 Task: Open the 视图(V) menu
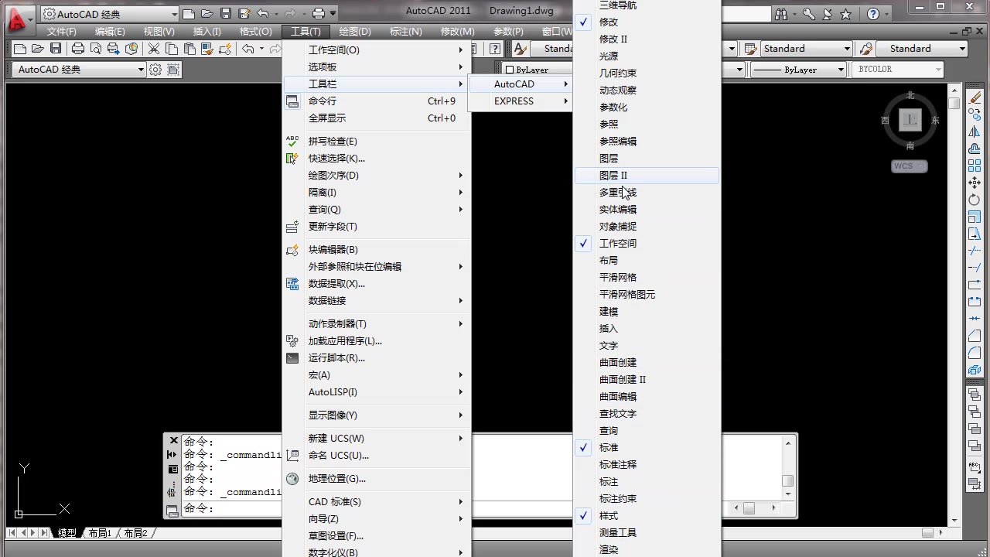(159, 32)
